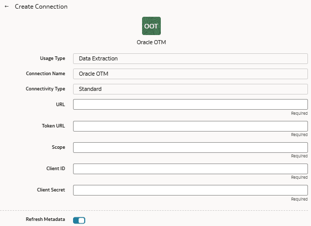The image size is (311, 226).
Task: Click the Usage Type label
Action: tap(53, 58)
